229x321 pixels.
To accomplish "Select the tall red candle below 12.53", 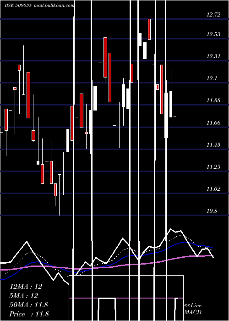I will (x=105, y=57).
